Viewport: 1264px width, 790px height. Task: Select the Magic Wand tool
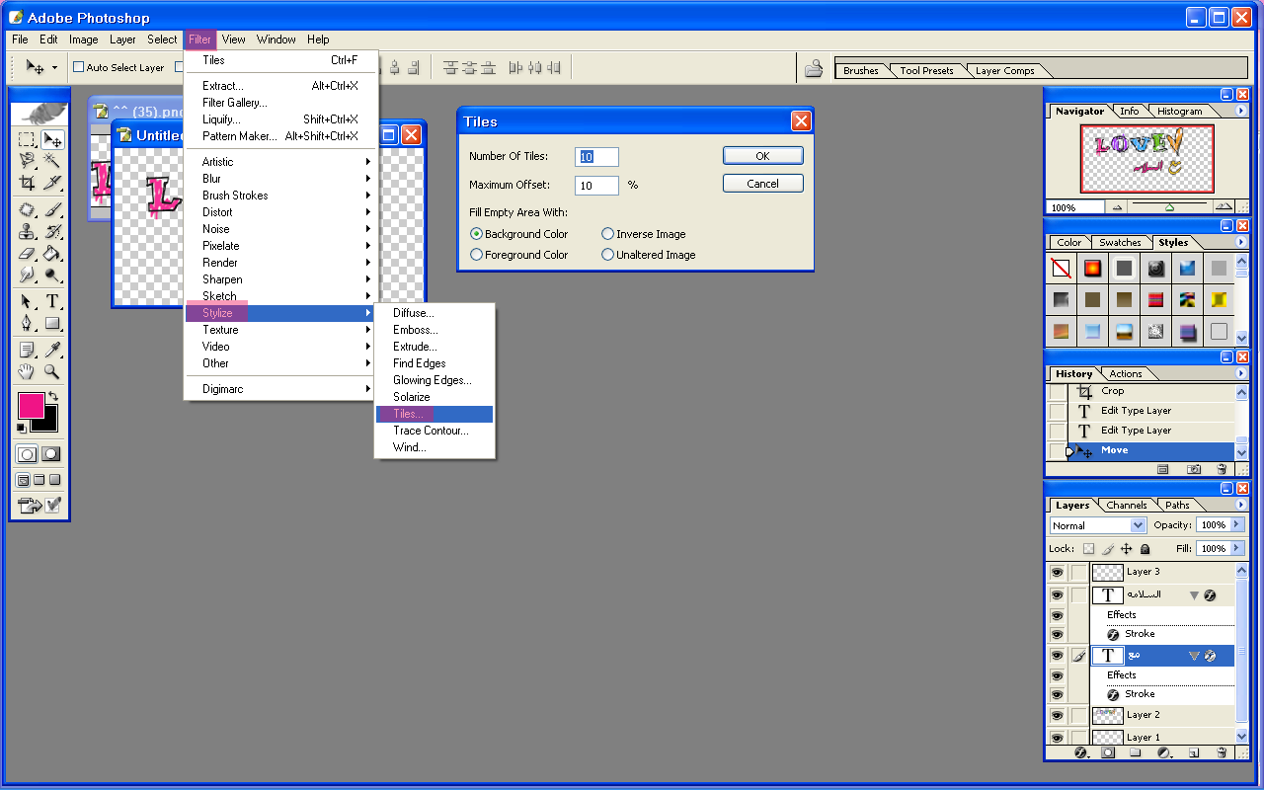coord(52,160)
